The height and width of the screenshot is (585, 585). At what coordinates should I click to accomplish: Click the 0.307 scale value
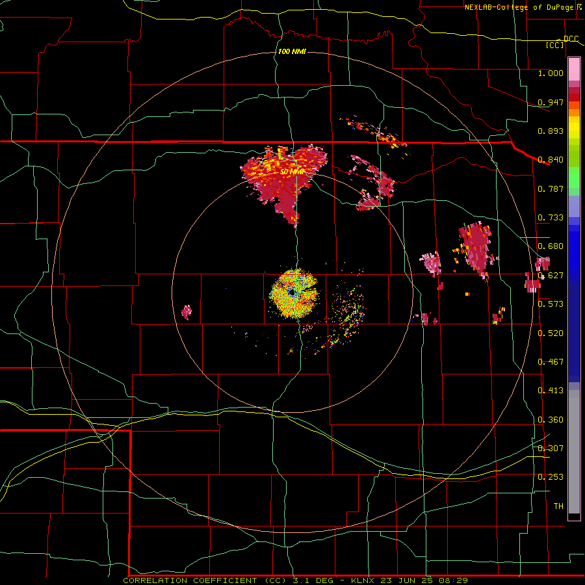pyautogui.click(x=551, y=448)
